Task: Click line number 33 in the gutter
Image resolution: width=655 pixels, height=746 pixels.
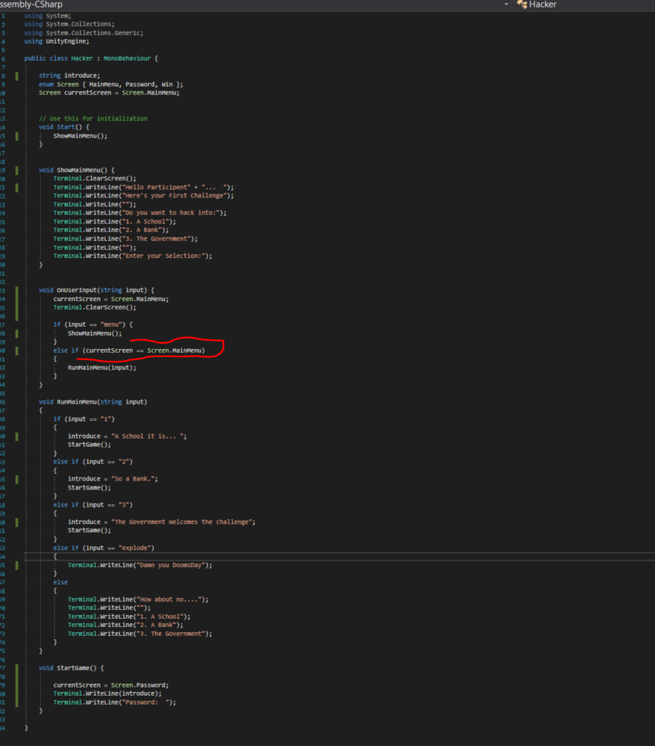Action: [4, 289]
